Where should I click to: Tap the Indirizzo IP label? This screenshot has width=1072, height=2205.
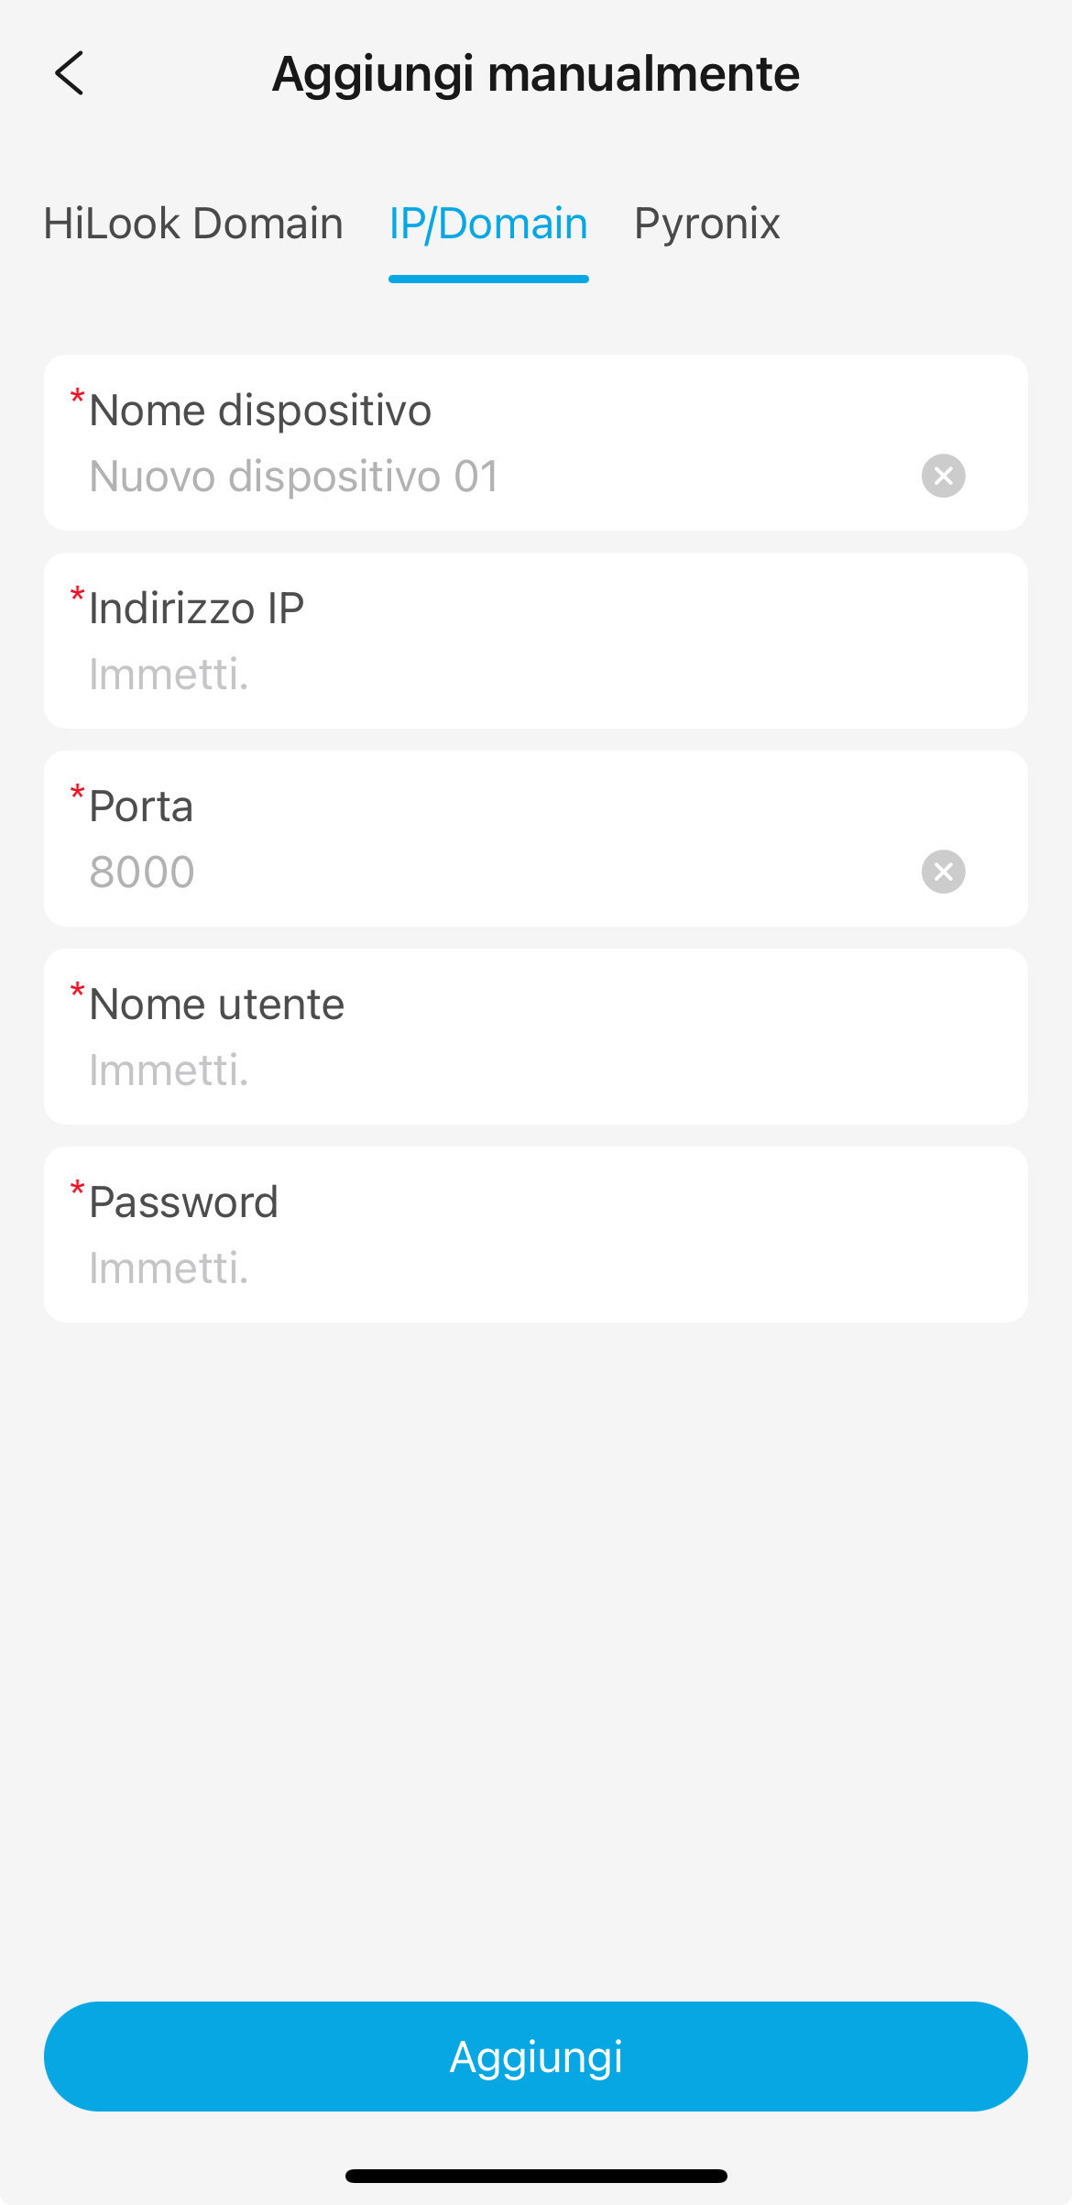[x=196, y=609]
